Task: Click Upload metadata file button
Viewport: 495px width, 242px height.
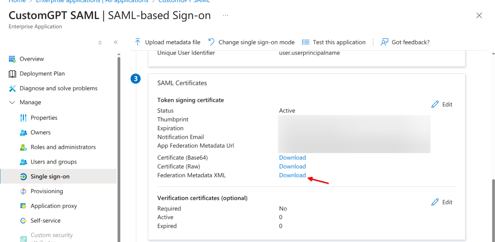Action: pyautogui.click(x=167, y=42)
